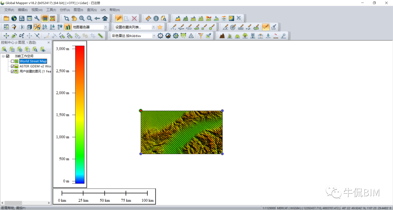Open the 分析(A) menu
This screenshot has height=210, width=393.
tap(65, 10)
